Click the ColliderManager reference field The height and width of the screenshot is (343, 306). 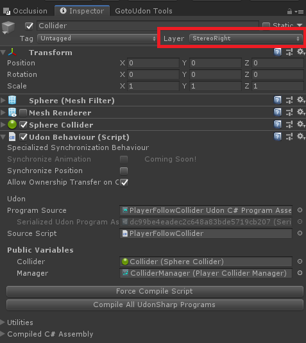(206, 273)
